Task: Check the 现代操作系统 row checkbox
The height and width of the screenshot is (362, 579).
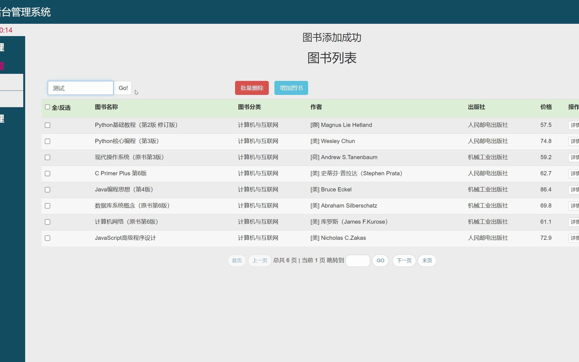Action: 48,157
